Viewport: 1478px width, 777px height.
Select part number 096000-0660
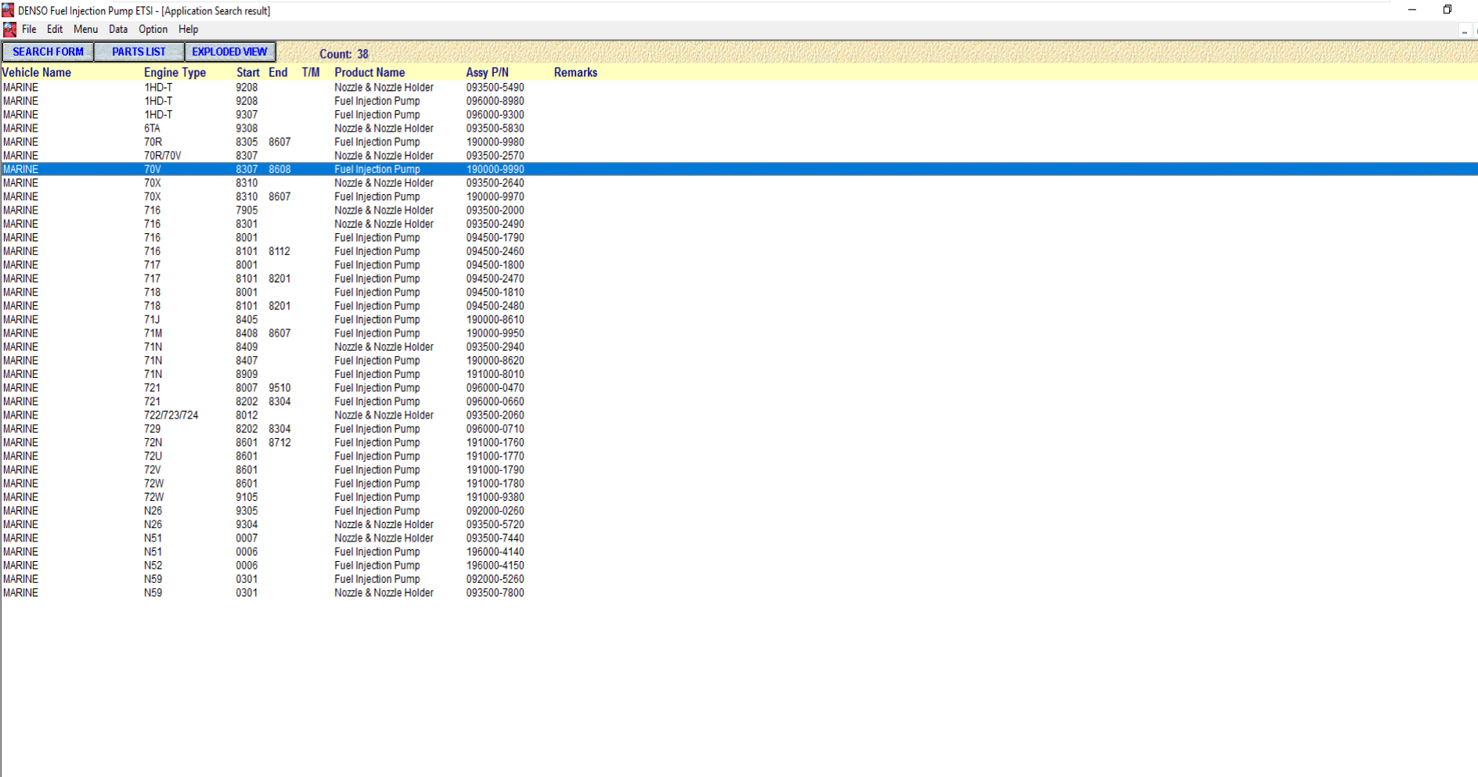(496, 402)
